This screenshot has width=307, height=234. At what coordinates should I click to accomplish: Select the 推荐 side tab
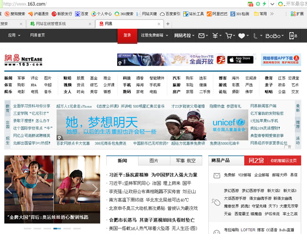pos(298,125)
